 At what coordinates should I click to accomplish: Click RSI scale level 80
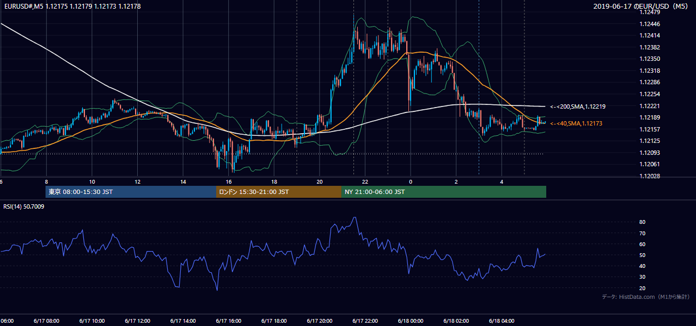(642, 222)
